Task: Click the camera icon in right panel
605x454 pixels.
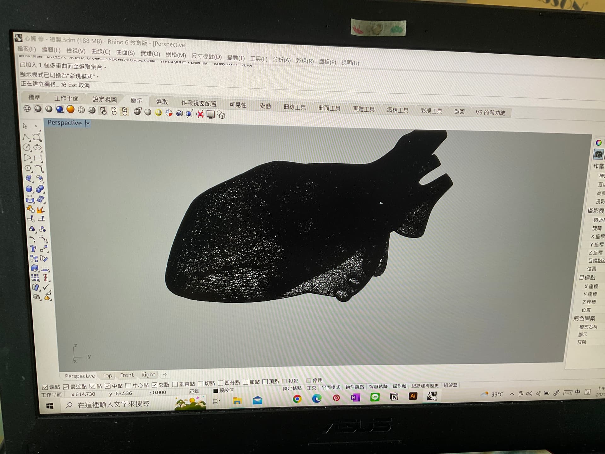Action: point(598,154)
